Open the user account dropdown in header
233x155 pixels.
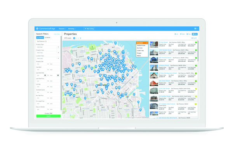point(196,29)
